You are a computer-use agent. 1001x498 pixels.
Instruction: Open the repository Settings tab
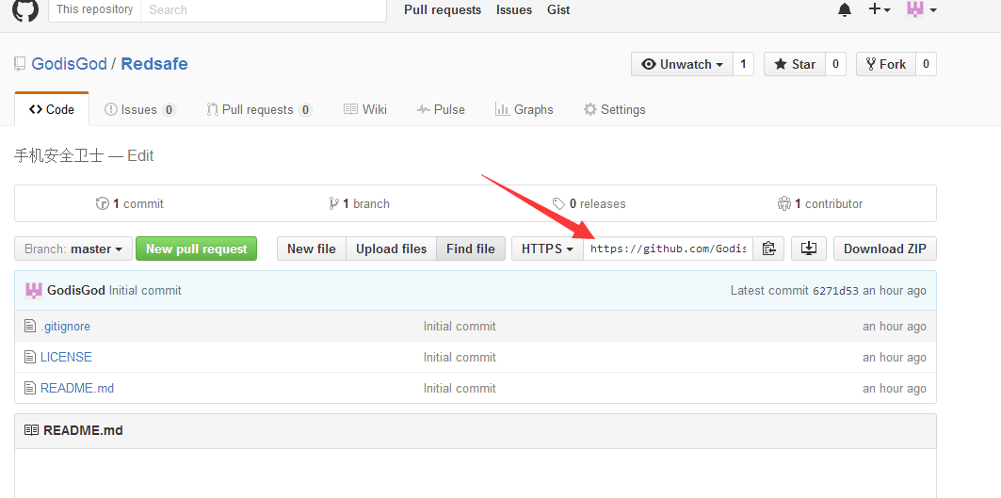tap(614, 110)
